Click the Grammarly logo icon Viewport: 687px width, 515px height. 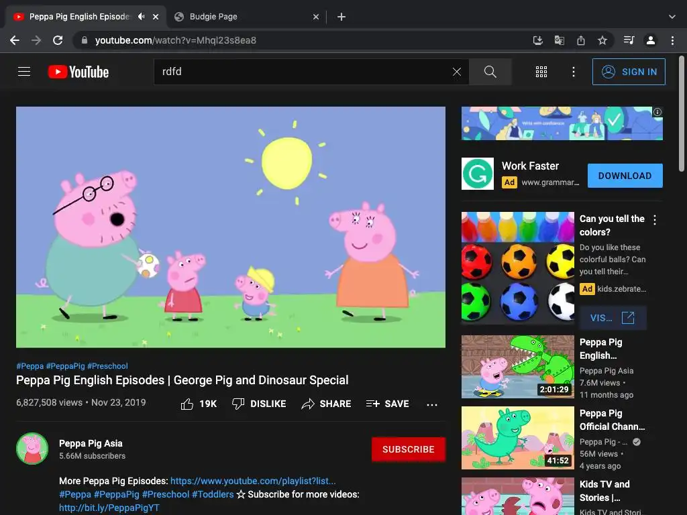(x=478, y=174)
